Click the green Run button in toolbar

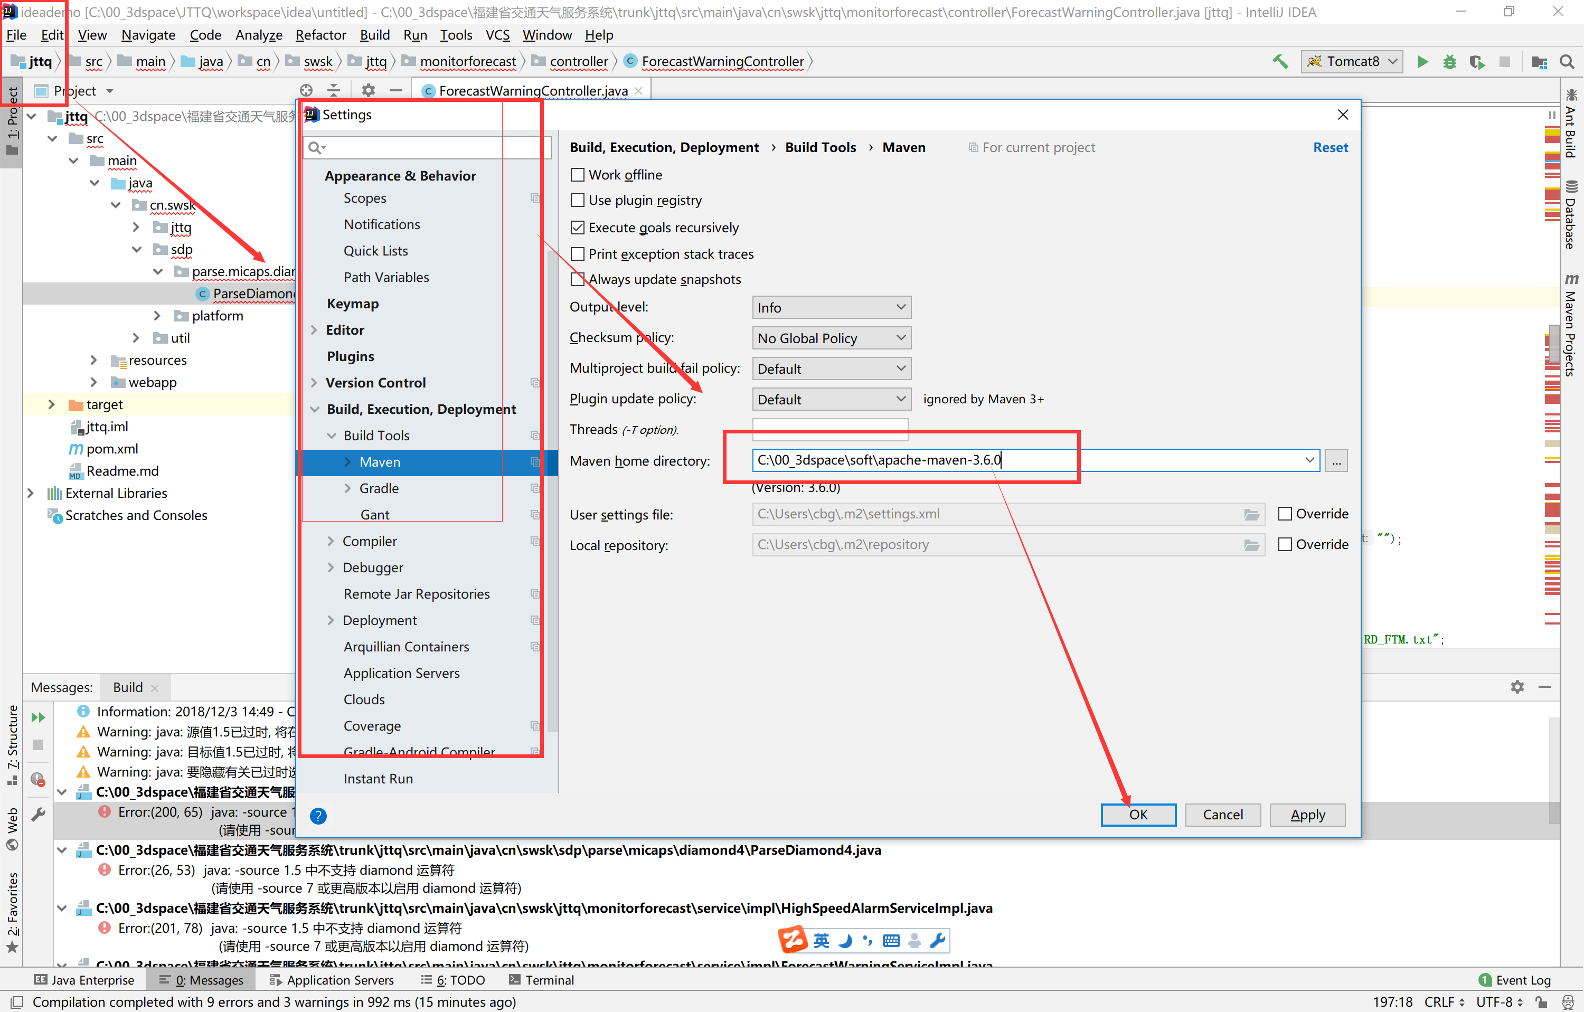[x=1422, y=62]
